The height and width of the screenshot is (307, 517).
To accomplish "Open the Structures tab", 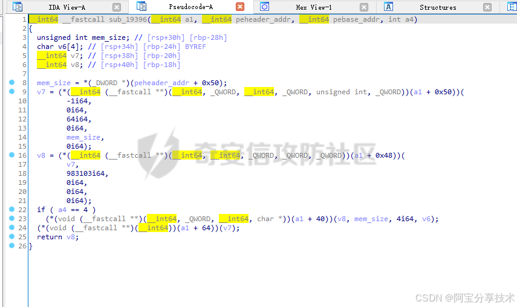I will click(x=438, y=7).
